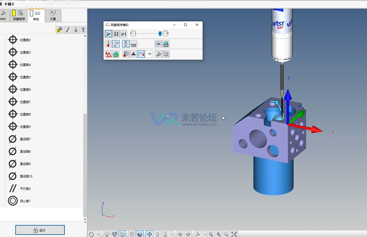Click the plain magnifier zoom icon
The image size is (367, 237).
226,234
